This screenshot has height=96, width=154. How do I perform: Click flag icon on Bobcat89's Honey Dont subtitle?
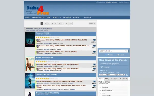click(x=37, y=69)
